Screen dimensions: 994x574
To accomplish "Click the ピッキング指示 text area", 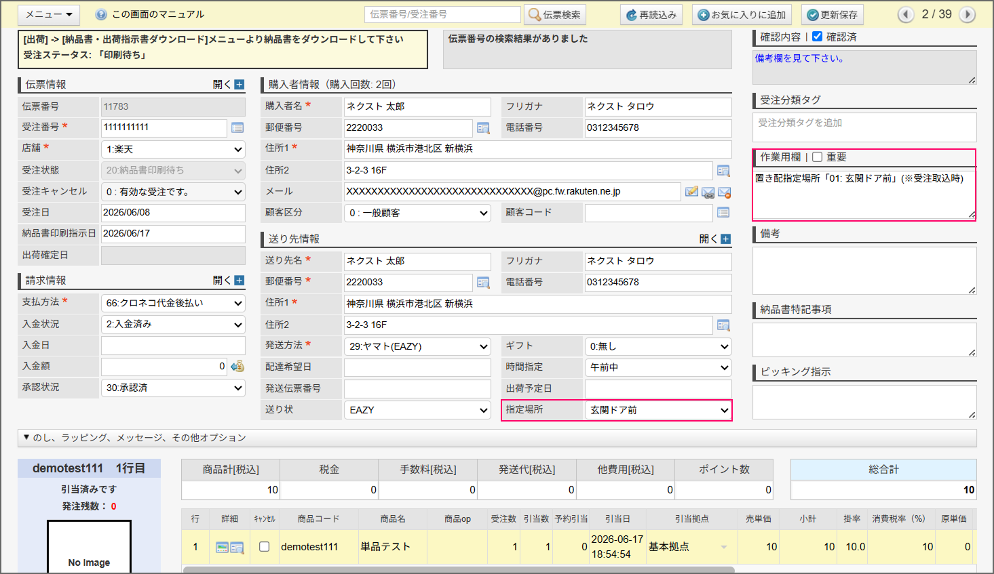I will (864, 402).
